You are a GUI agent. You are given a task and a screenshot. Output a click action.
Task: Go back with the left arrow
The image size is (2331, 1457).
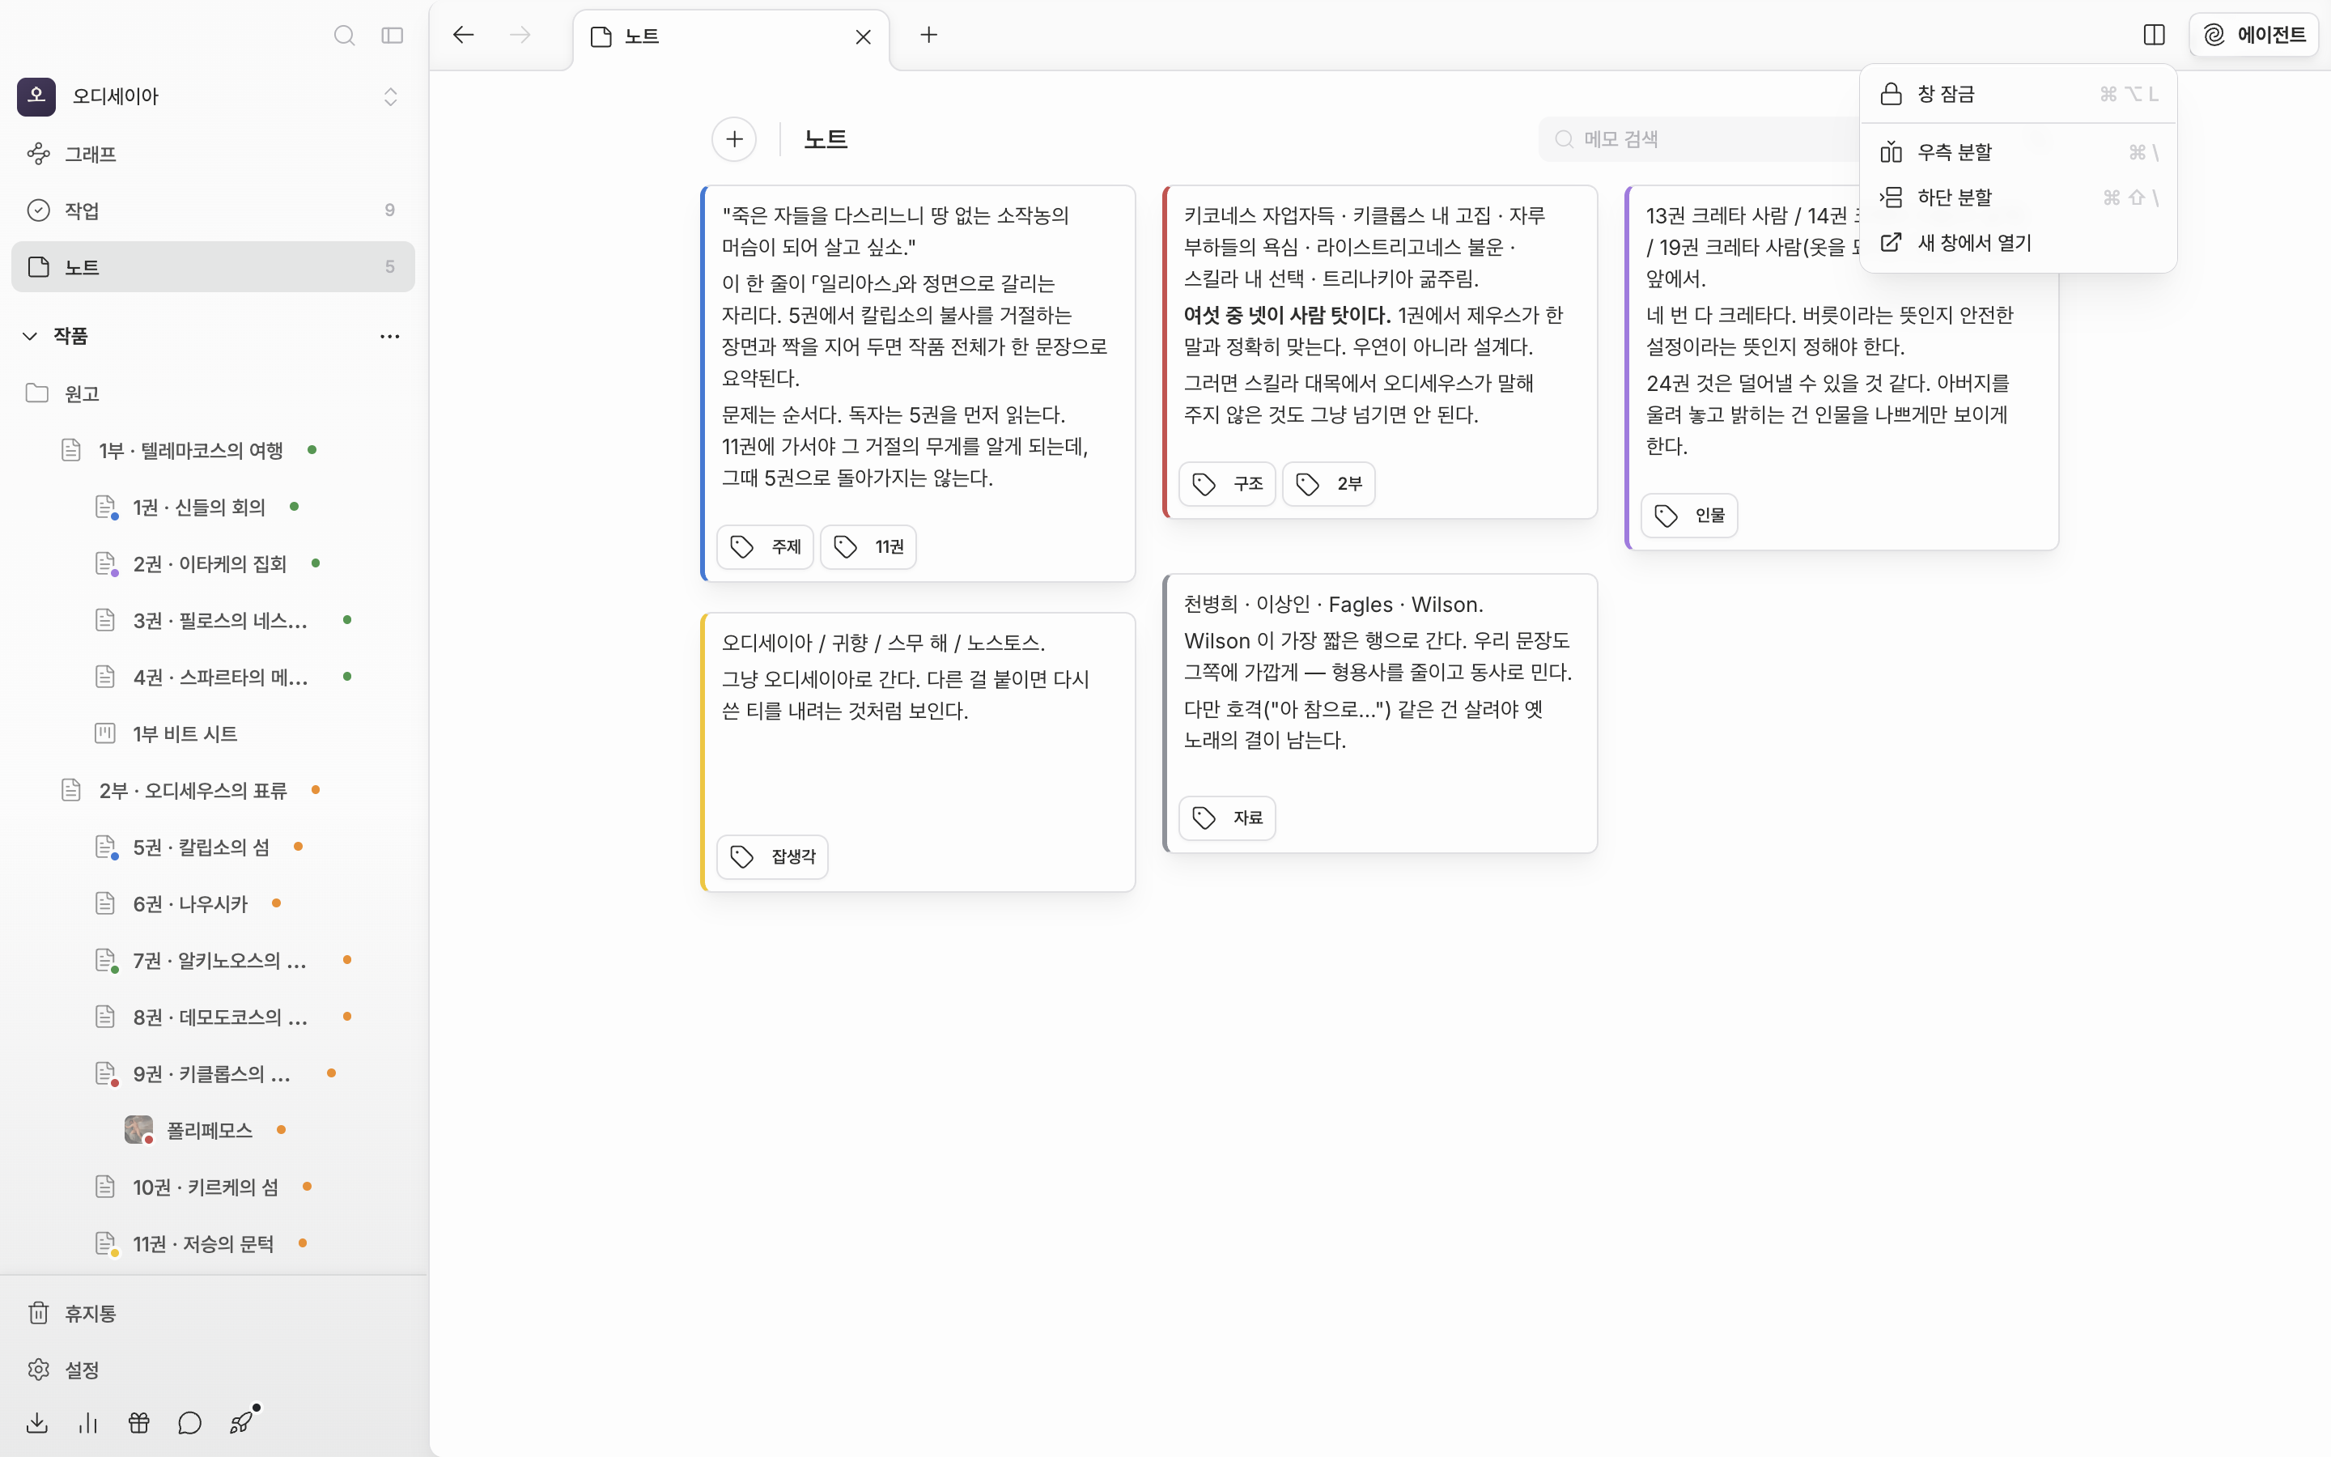pyautogui.click(x=463, y=36)
